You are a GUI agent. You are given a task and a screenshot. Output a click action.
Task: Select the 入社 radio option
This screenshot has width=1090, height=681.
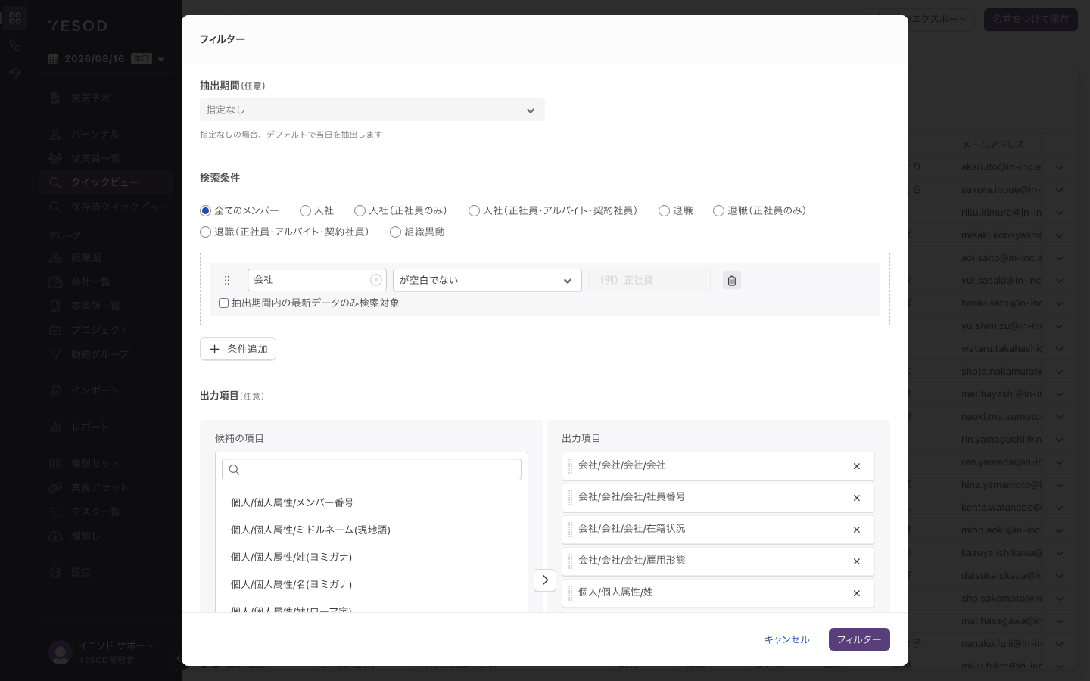coord(305,210)
